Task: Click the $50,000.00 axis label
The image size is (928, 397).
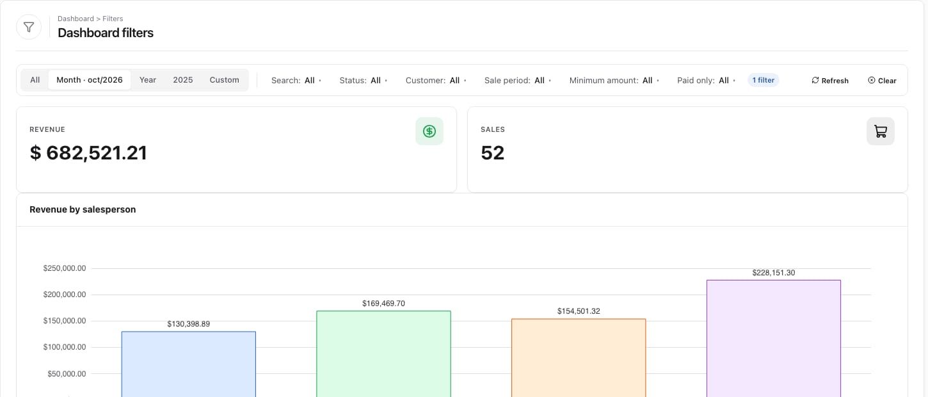Action: coord(67,374)
